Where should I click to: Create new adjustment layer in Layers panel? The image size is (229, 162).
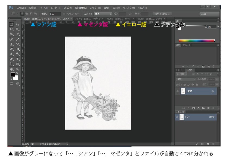tap(199, 108)
